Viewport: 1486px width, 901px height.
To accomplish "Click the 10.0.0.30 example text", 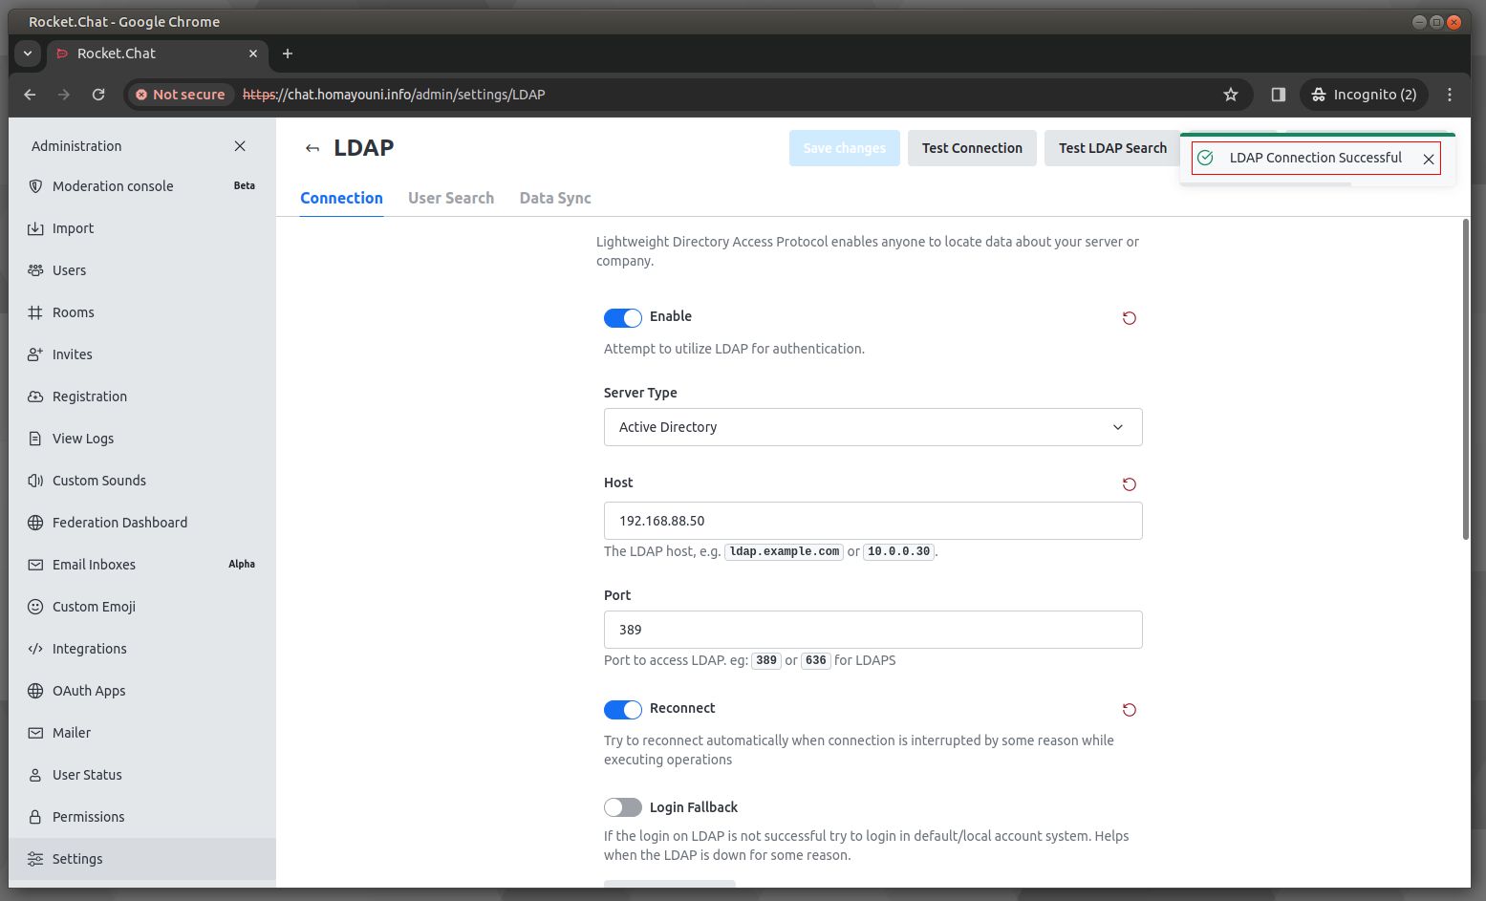I will point(898,551).
